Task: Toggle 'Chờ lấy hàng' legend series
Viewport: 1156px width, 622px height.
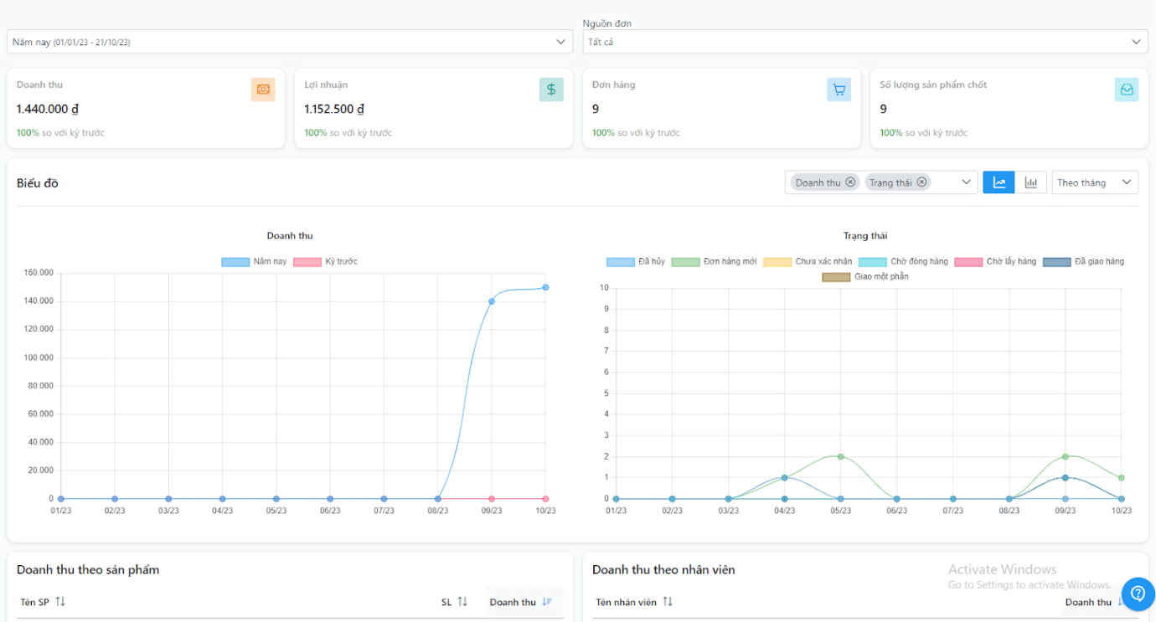Action: pyautogui.click(x=995, y=262)
